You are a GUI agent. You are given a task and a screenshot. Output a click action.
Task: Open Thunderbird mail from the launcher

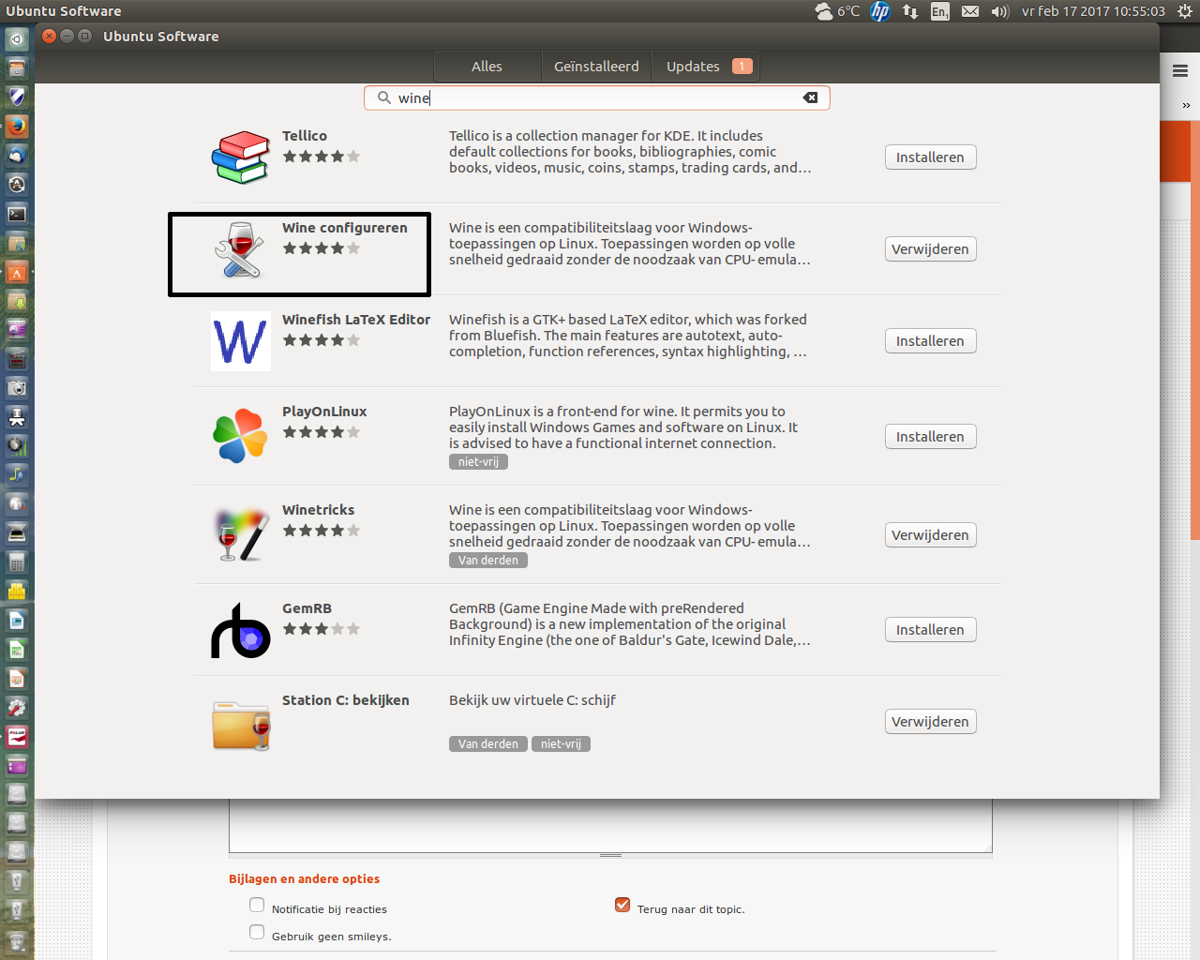(x=17, y=155)
